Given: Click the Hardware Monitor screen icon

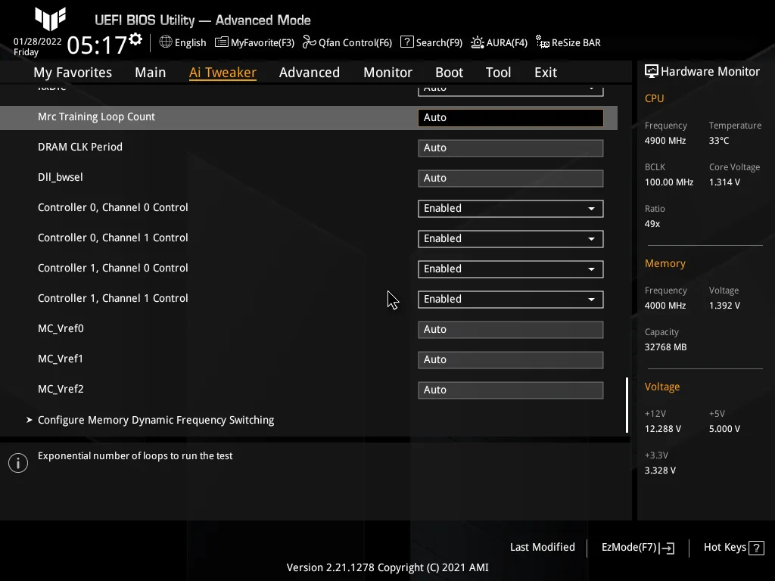Looking at the screenshot, I should [652, 71].
